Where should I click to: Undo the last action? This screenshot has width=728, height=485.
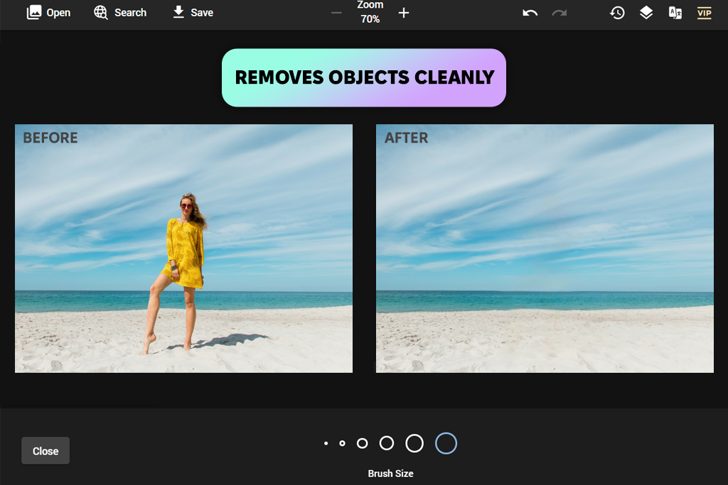coord(530,13)
